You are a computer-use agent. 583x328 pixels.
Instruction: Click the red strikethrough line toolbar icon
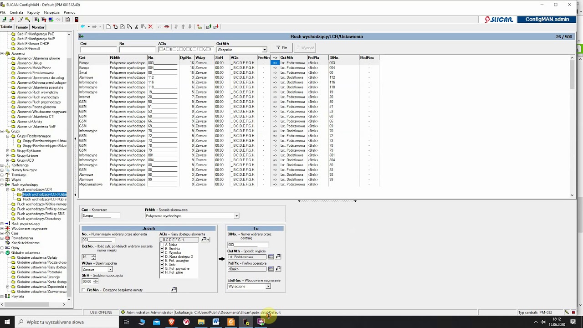(x=167, y=27)
